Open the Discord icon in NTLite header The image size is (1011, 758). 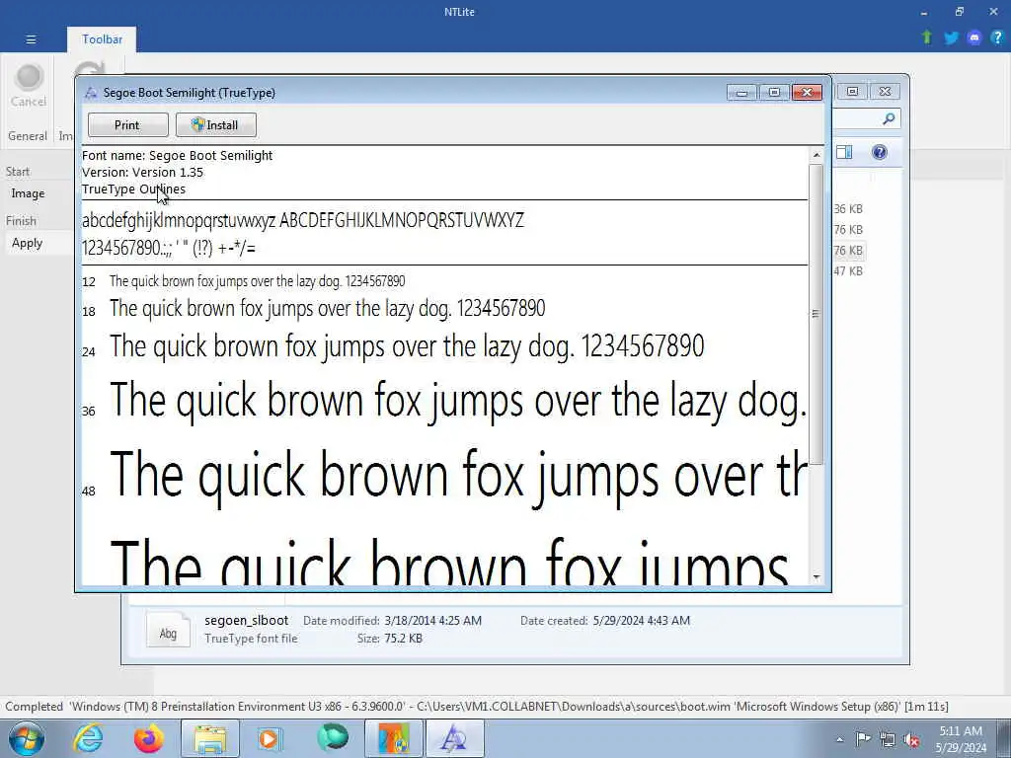(974, 38)
